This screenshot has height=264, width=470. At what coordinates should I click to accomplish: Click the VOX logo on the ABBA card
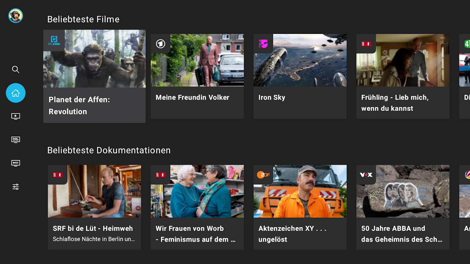(x=366, y=175)
